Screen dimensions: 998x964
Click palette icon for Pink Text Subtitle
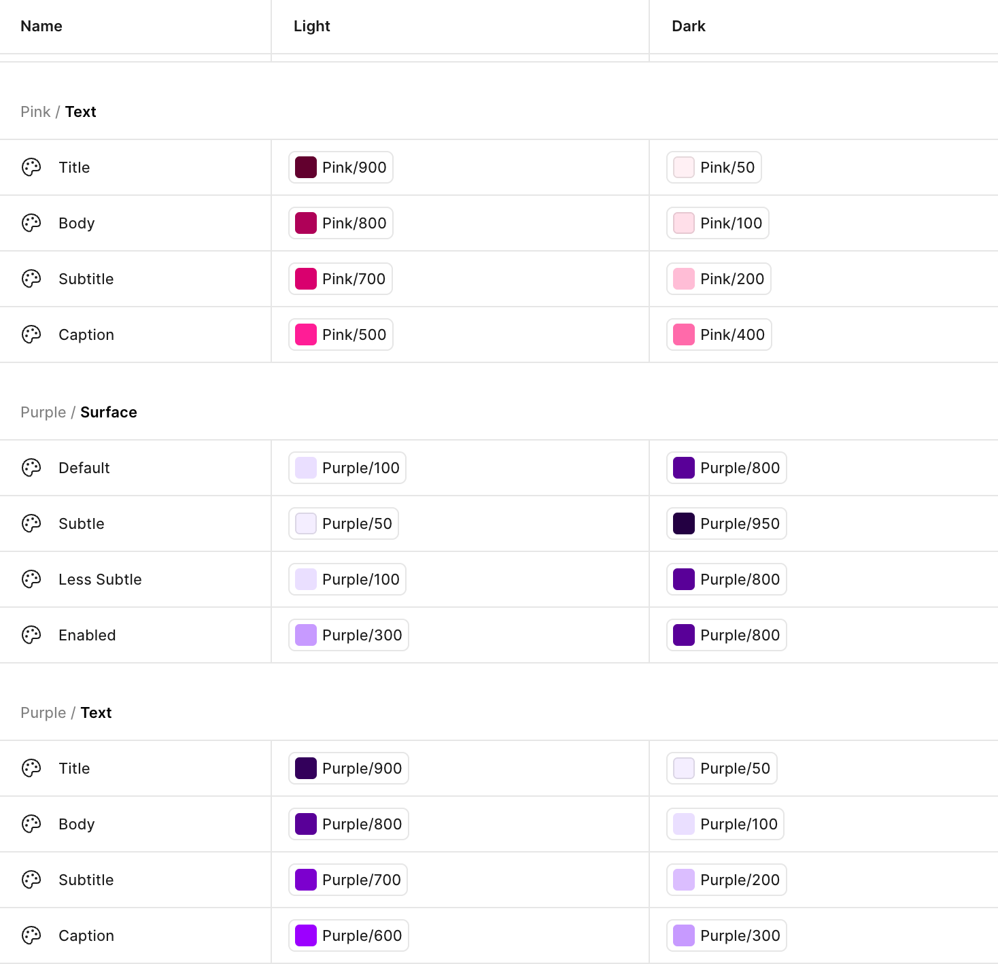tap(31, 279)
